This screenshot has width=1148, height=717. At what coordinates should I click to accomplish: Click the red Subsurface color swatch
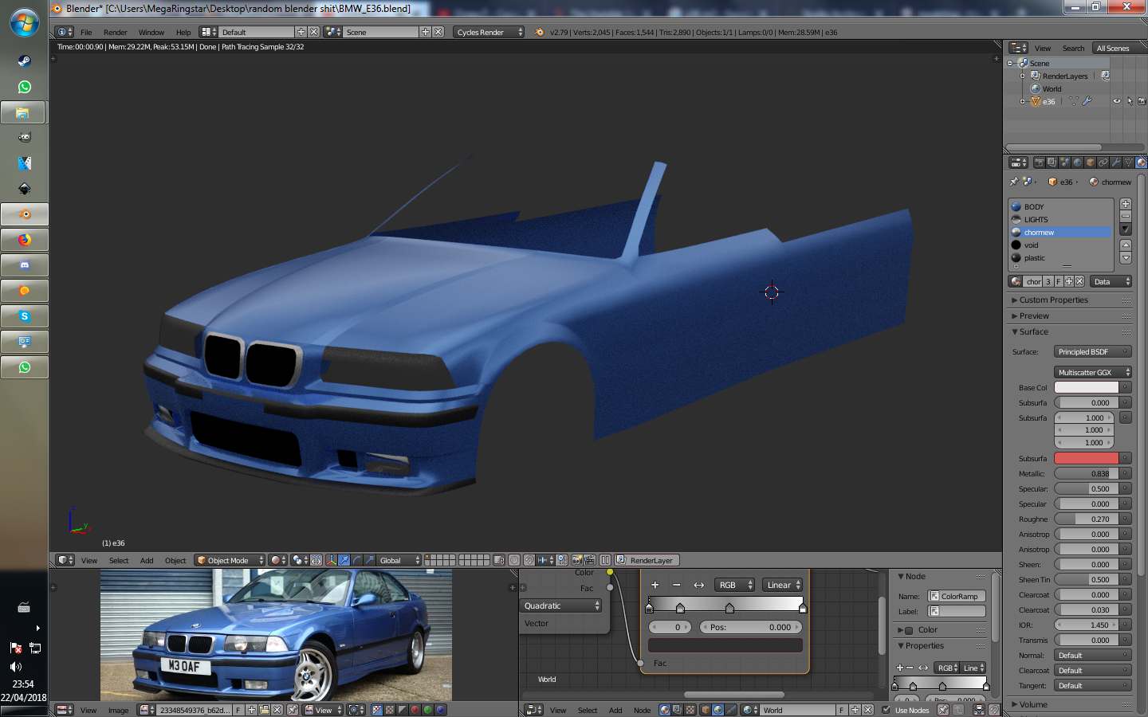tap(1086, 458)
